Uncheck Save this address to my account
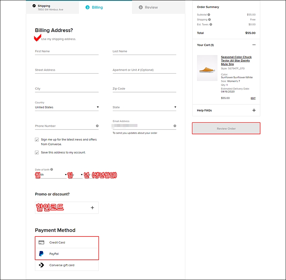The height and width of the screenshot is (280, 286). click(37, 152)
